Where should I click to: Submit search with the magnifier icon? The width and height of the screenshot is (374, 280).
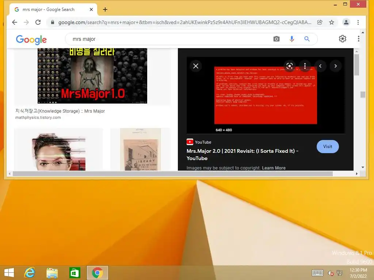click(x=307, y=39)
